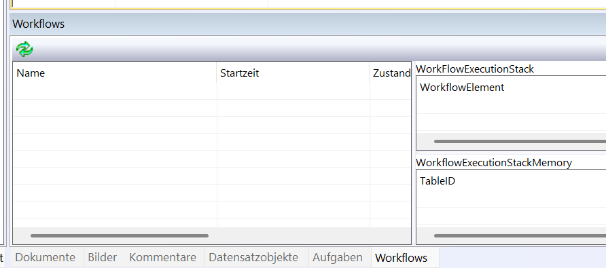Click first empty row under TableID
The width and height of the screenshot is (606, 268).
tap(512, 199)
